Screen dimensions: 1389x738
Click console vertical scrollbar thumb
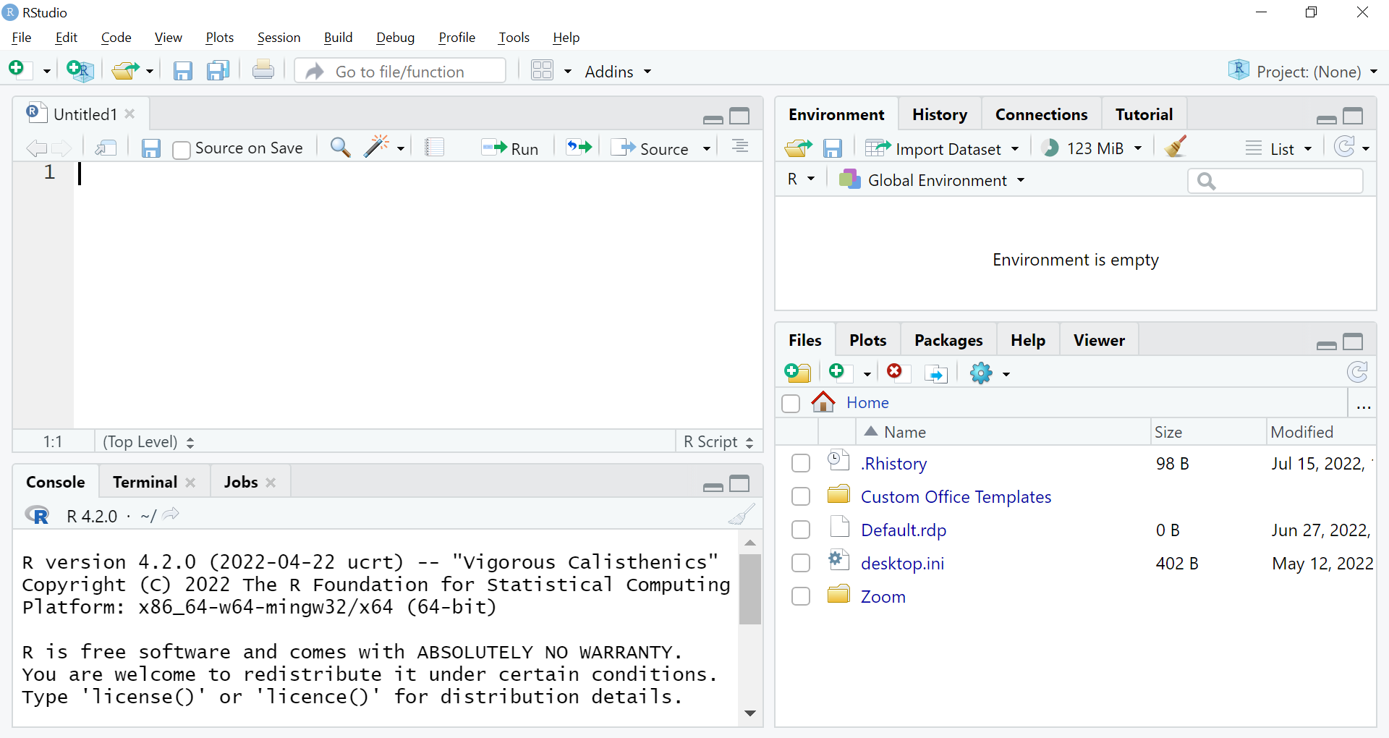(750, 589)
